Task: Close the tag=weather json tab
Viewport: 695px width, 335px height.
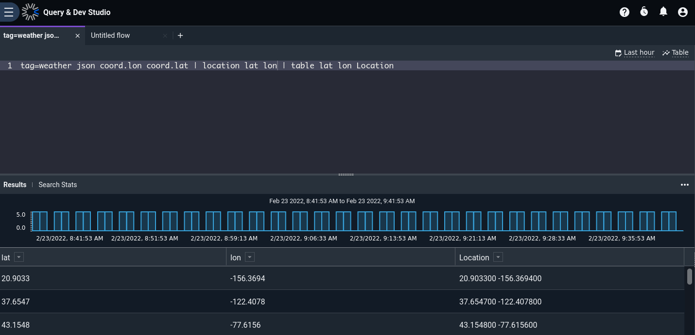Action: [78, 36]
